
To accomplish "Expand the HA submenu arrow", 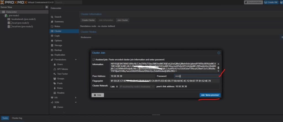I will click(x=76, y=97).
